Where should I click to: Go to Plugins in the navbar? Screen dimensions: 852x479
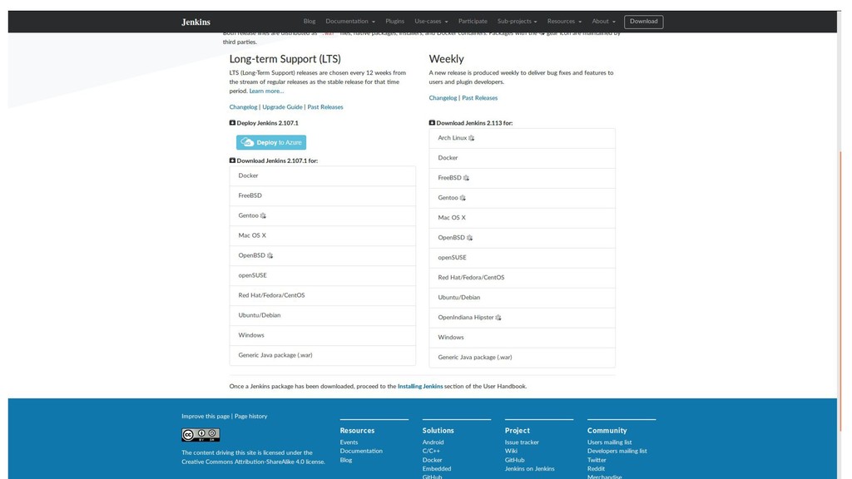(394, 21)
